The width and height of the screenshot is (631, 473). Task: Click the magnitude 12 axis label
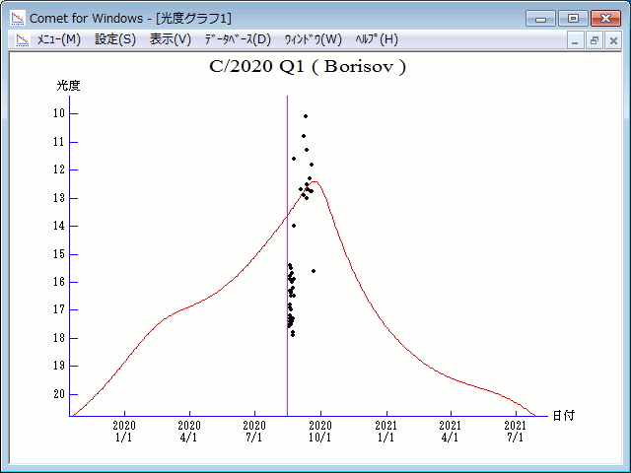pyautogui.click(x=59, y=169)
